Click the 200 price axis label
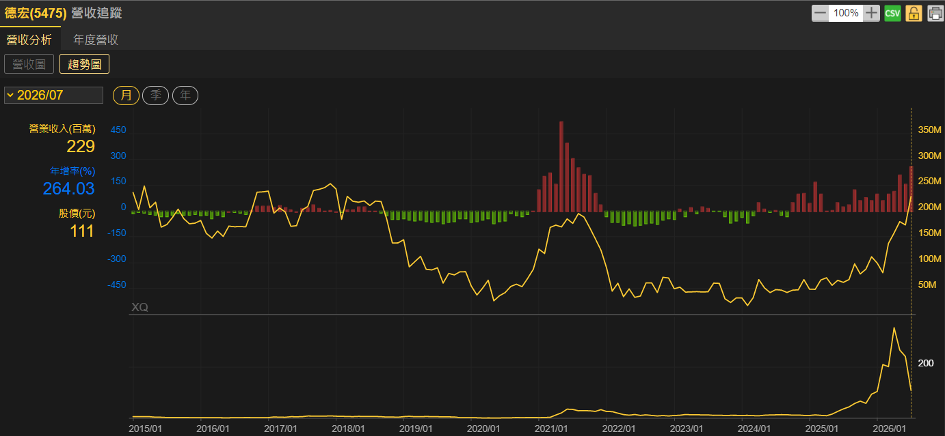 click(926, 363)
